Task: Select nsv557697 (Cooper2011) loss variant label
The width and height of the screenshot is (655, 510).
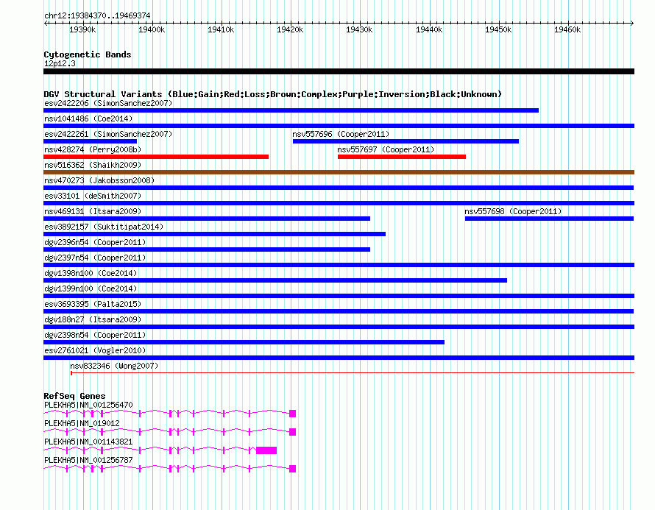Action: pos(386,149)
